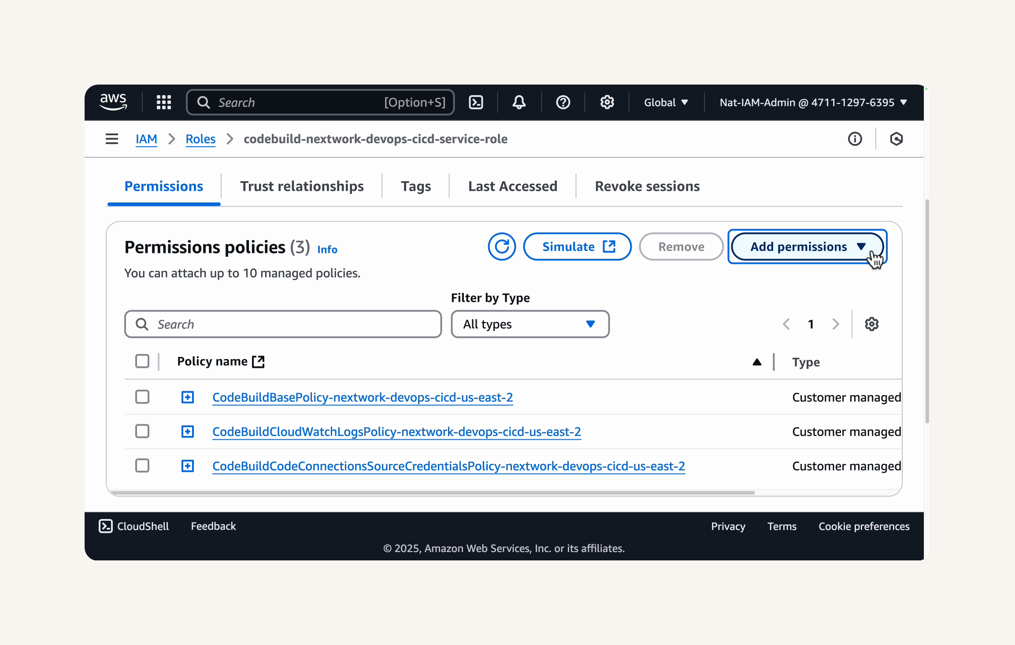Click Customer managed in the CodeConnectionsSourceCredentialsPolicy row
Screen dimensions: 1015x645
846,466
